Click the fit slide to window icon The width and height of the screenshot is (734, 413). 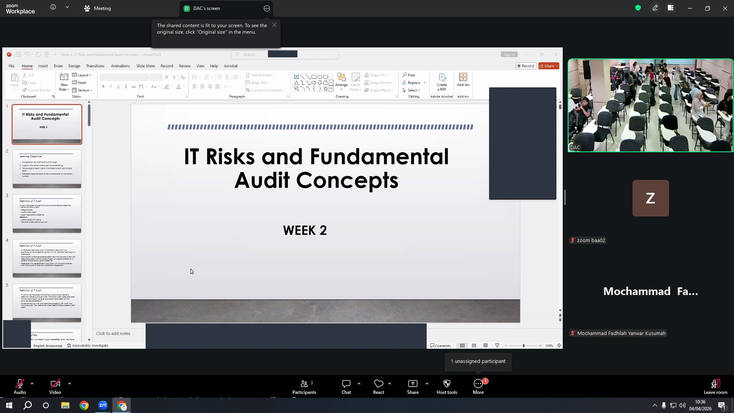point(559,346)
